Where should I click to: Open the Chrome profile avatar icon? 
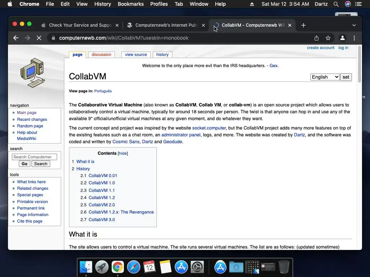pyautogui.click(x=343, y=38)
